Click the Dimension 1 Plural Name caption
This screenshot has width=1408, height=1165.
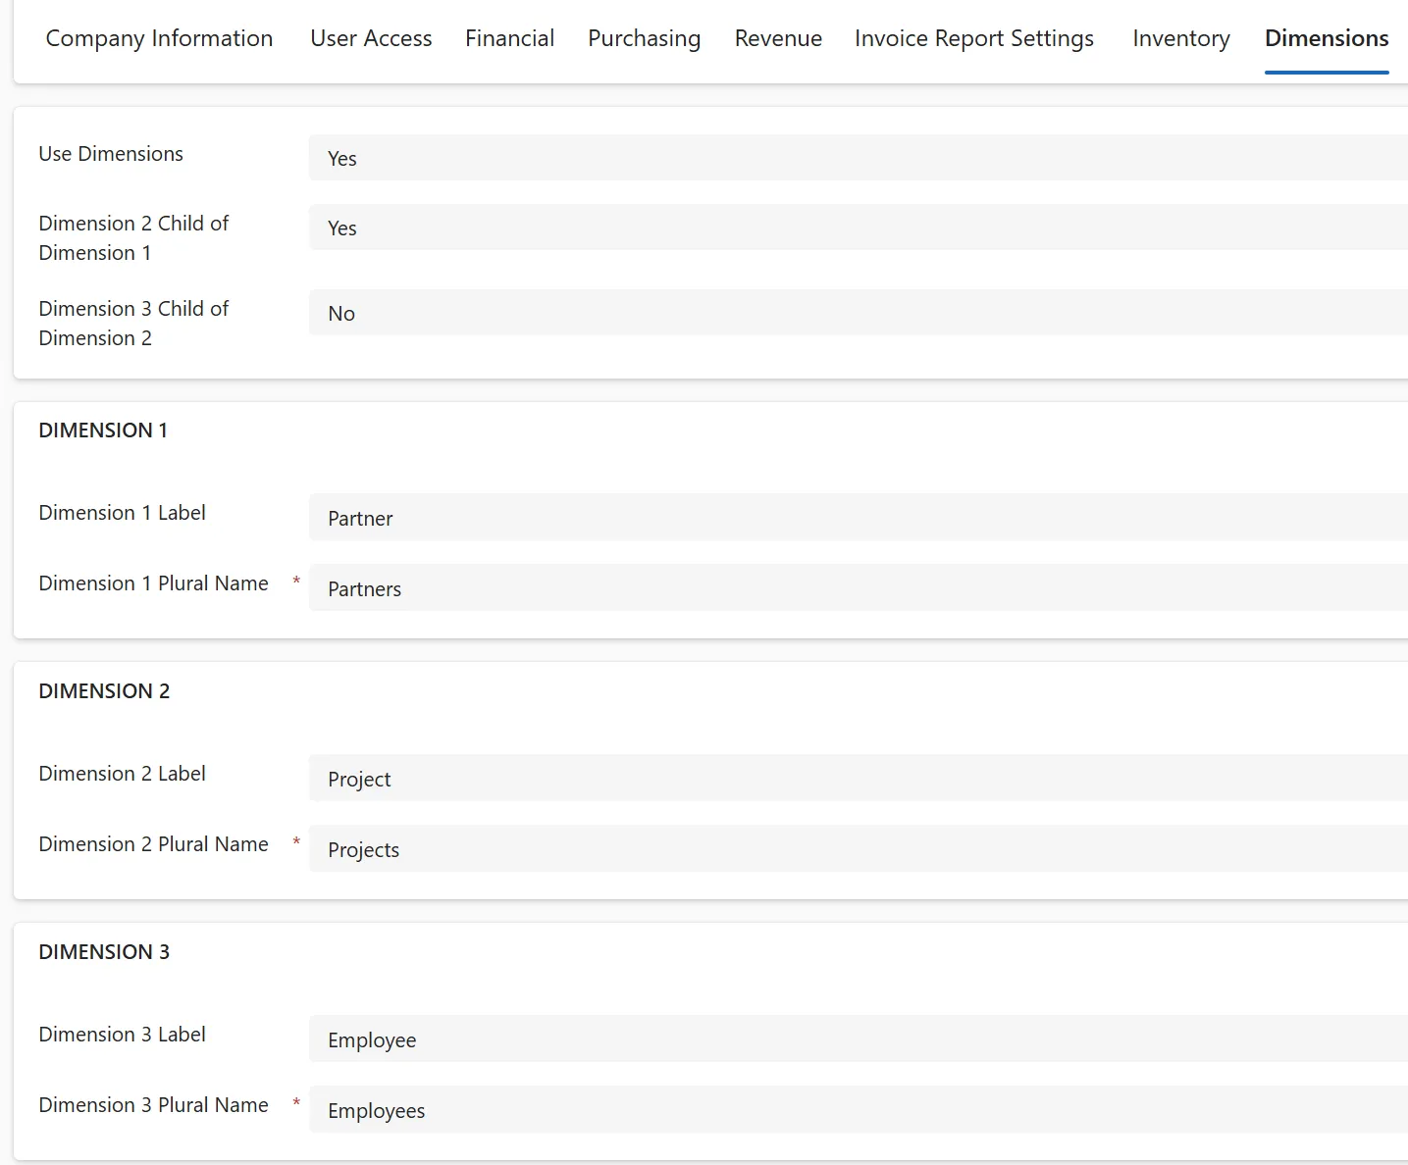[153, 583]
